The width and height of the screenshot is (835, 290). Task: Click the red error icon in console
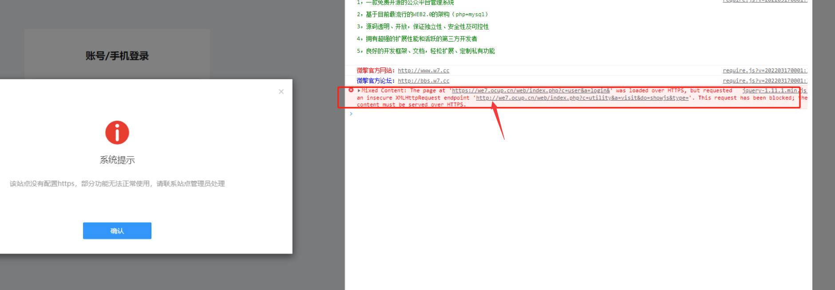(351, 90)
